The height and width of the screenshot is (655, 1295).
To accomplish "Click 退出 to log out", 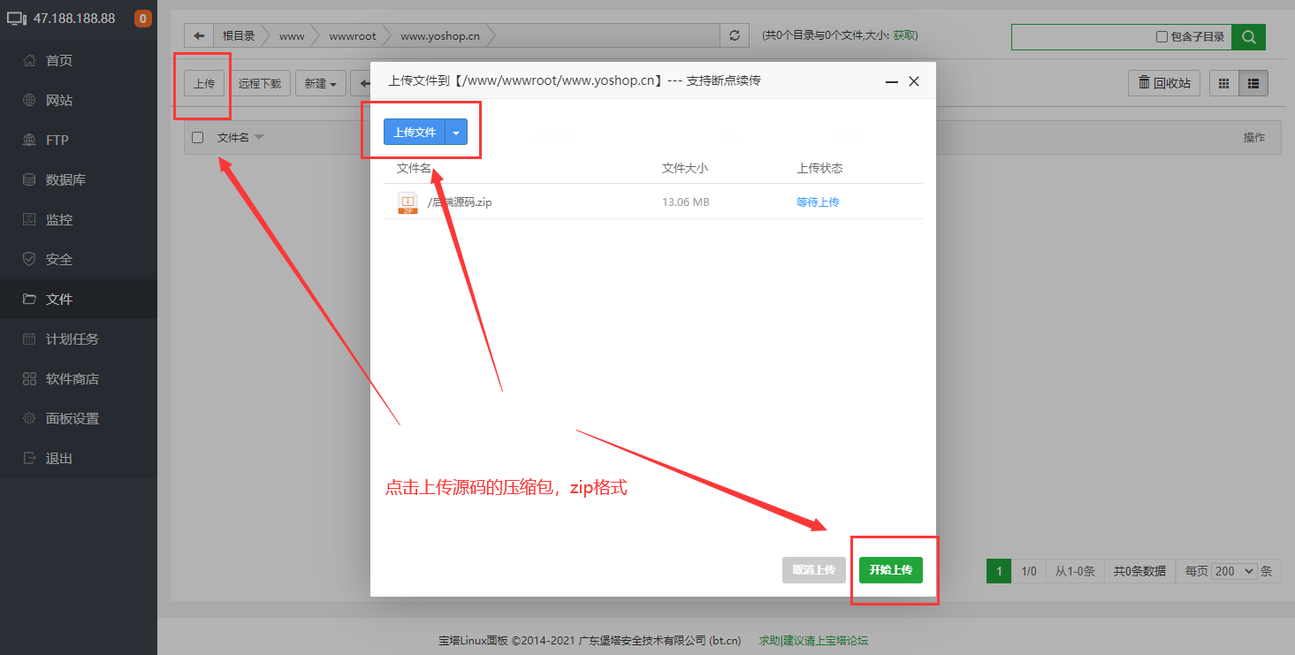I will click(x=79, y=458).
